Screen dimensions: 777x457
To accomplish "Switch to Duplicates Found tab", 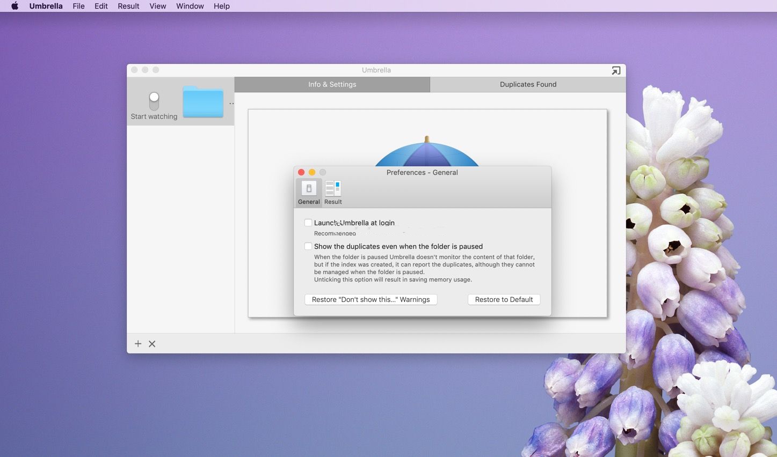I will 528,84.
